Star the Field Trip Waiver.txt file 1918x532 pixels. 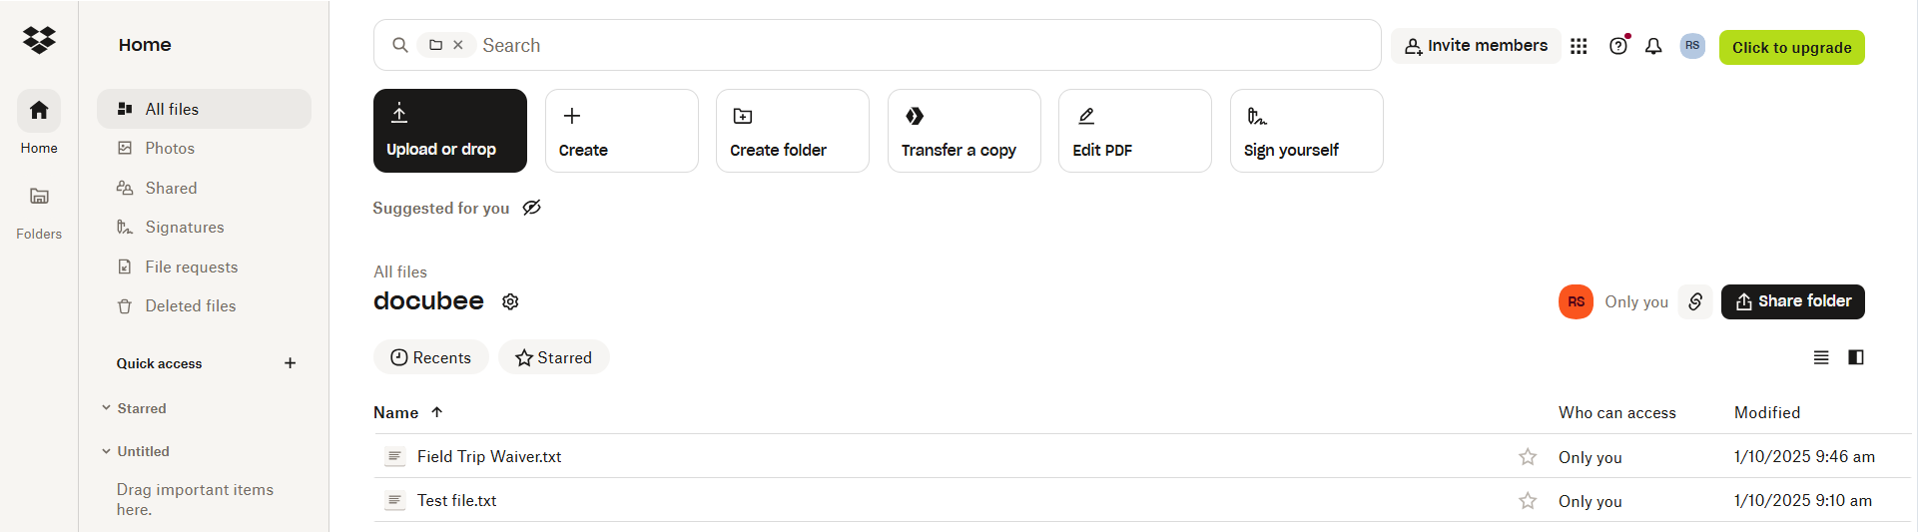pos(1528,457)
